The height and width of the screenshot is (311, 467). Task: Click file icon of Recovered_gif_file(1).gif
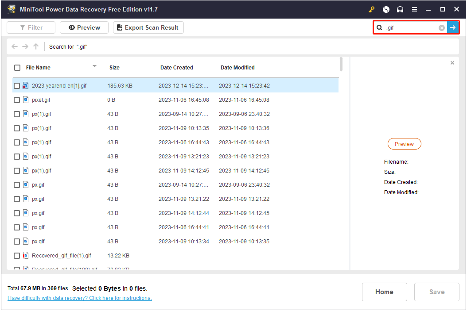[x=26, y=255]
